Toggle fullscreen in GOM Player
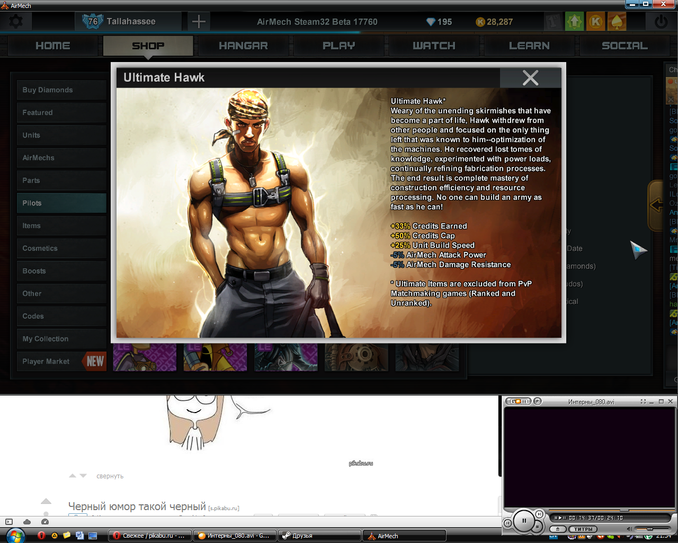 pyautogui.click(x=643, y=401)
